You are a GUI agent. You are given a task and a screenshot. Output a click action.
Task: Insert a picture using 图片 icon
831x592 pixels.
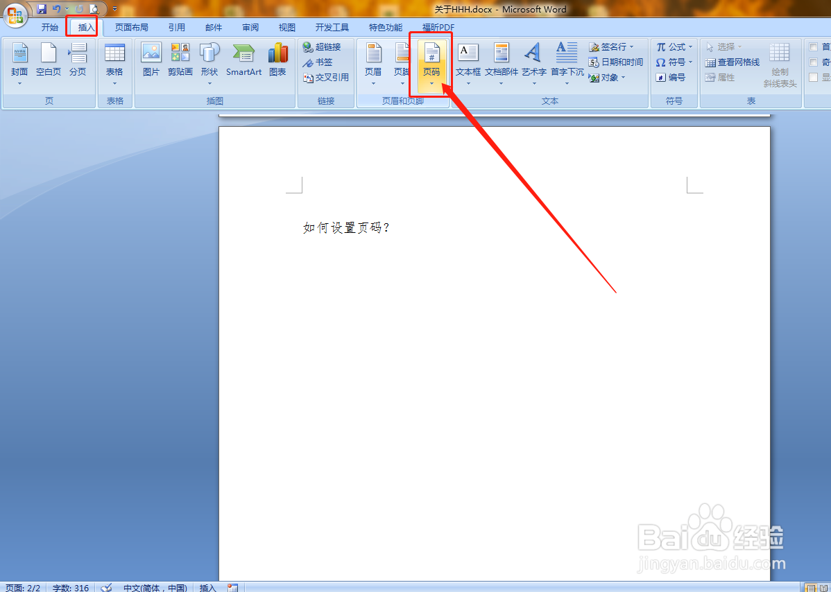tap(151, 61)
